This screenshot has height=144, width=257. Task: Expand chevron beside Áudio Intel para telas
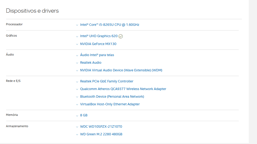click(77, 55)
